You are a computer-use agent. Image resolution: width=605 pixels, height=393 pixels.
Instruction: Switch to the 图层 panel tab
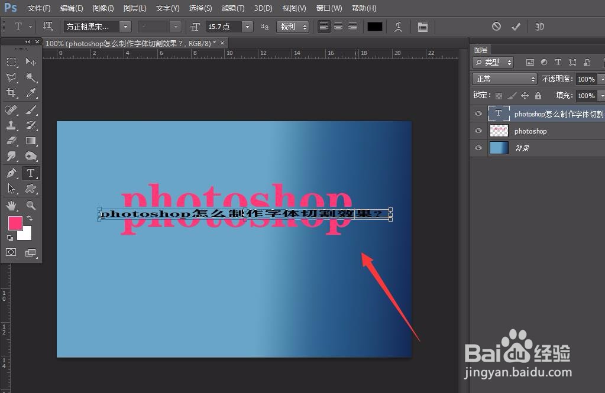pos(481,50)
